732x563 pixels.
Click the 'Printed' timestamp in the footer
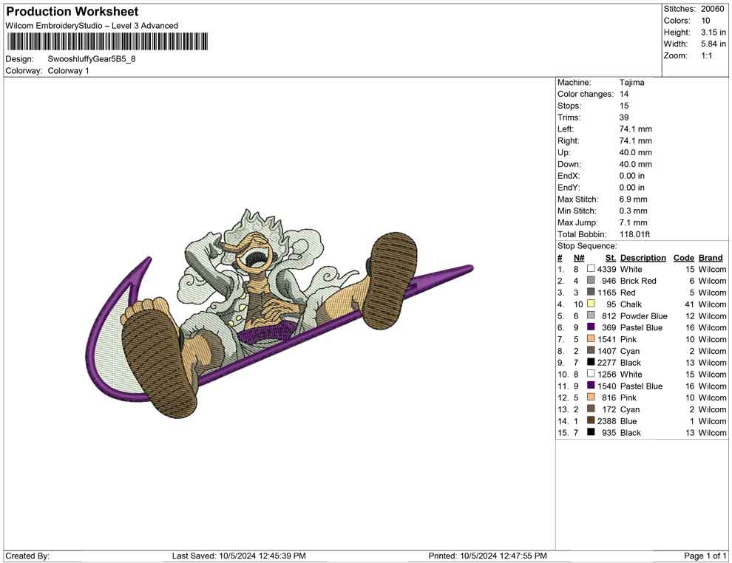tap(487, 556)
